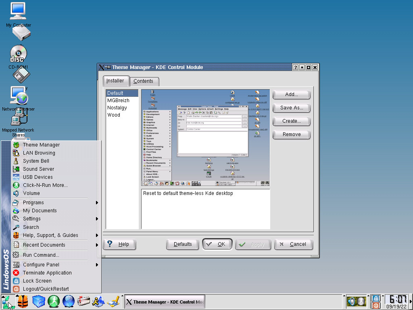Select Run Command... from the launch menu
This screenshot has width=413, height=310.
(41, 255)
